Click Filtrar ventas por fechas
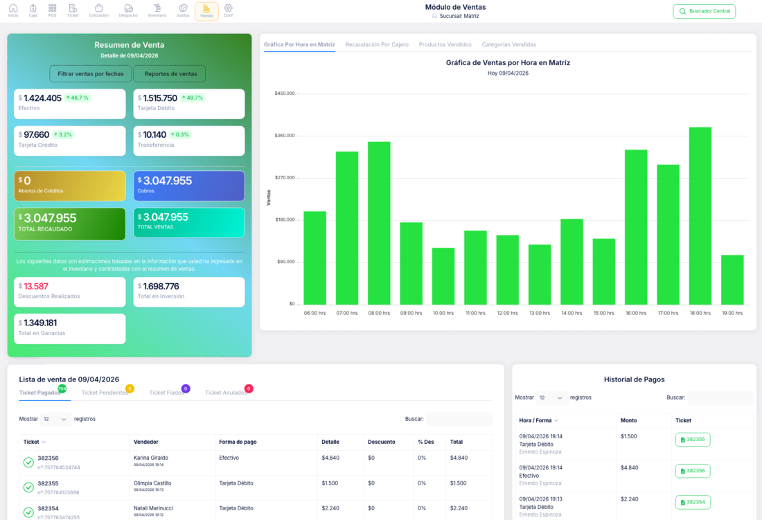This screenshot has width=762, height=520. click(x=90, y=74)
